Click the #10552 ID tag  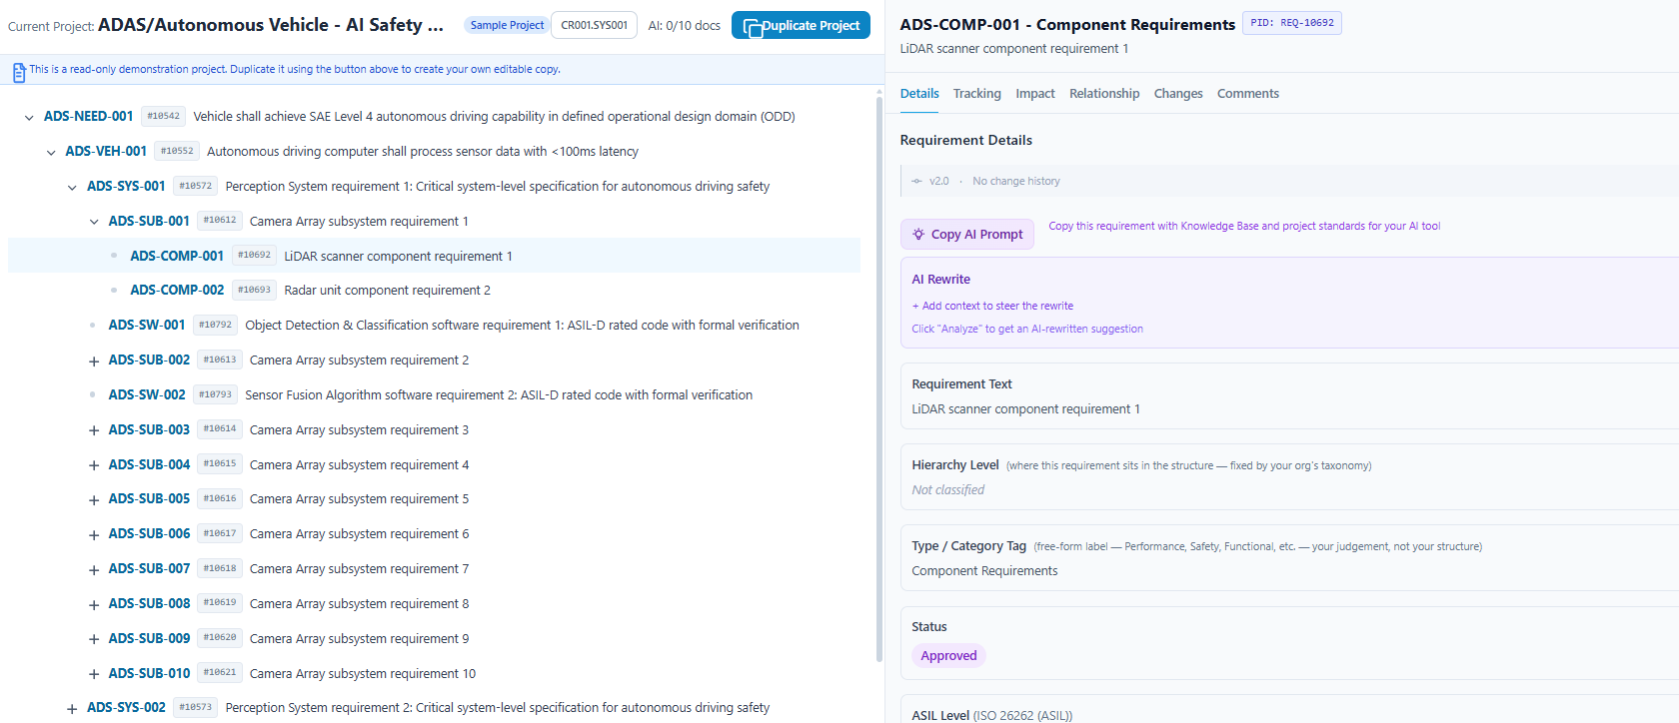177,151
